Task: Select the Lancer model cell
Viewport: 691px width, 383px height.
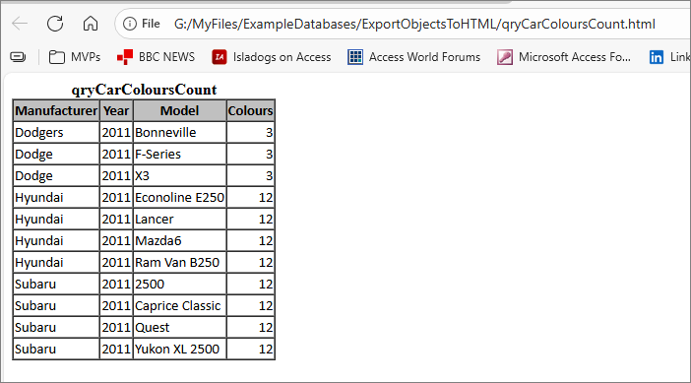Action: [179, 219]
